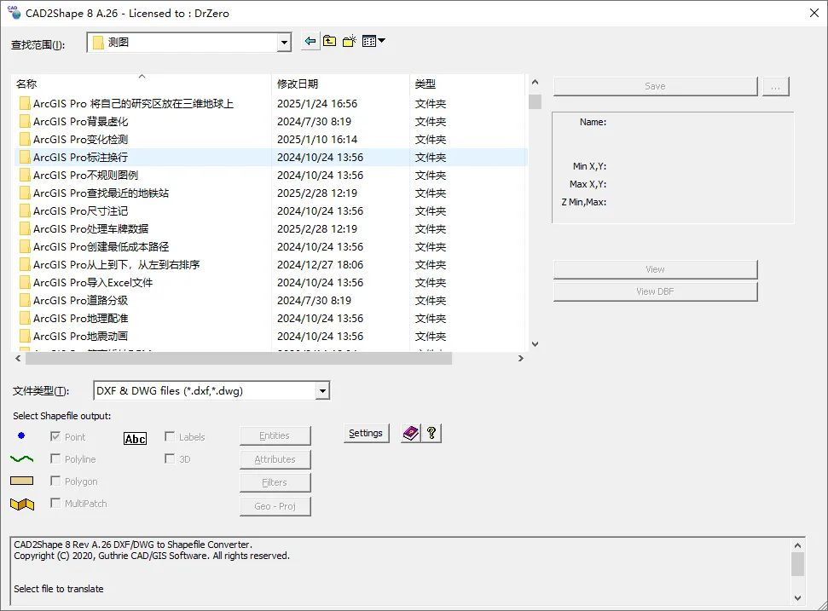Click the Geo - Proj button
The width and height of the screenshot is (828, 611).
275,506
